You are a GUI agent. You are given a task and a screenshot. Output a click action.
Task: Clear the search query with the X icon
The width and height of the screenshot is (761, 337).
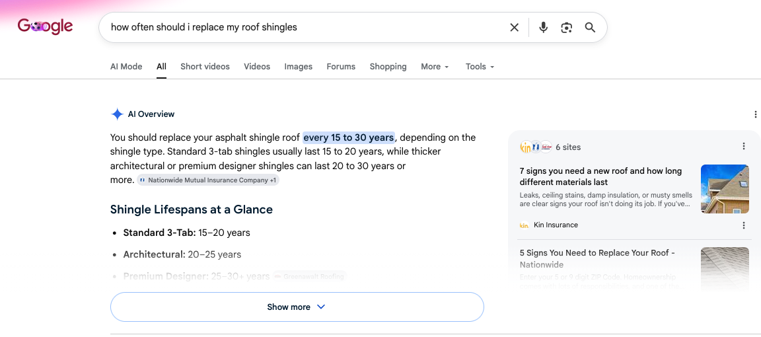click(515, 28)
